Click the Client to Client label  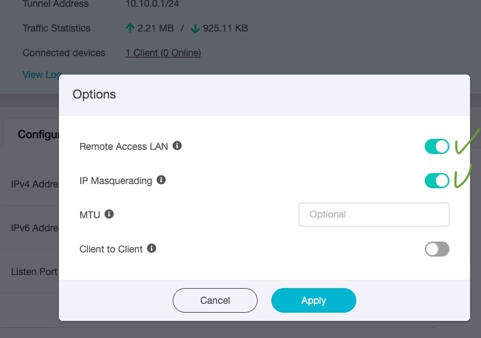pyautogui.click(x=111, y=249)
